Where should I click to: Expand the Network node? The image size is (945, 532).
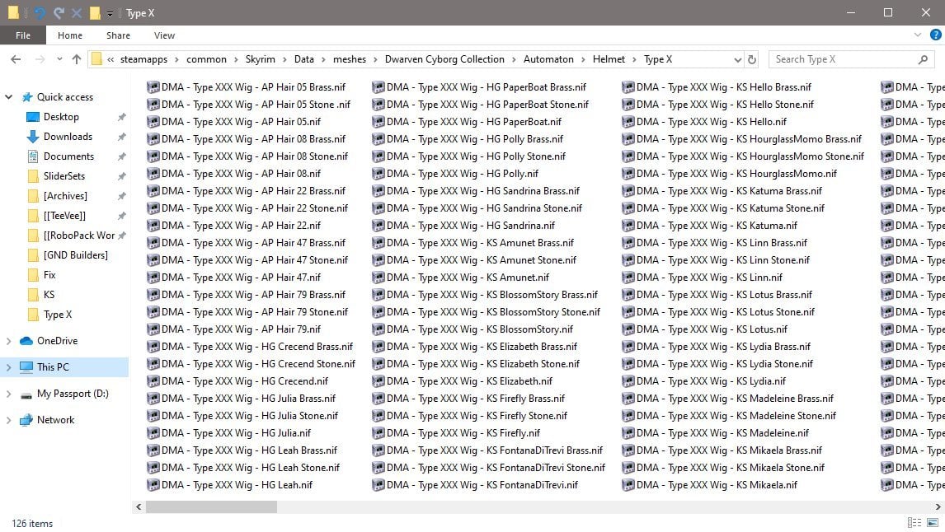click(x=8, y=420)
